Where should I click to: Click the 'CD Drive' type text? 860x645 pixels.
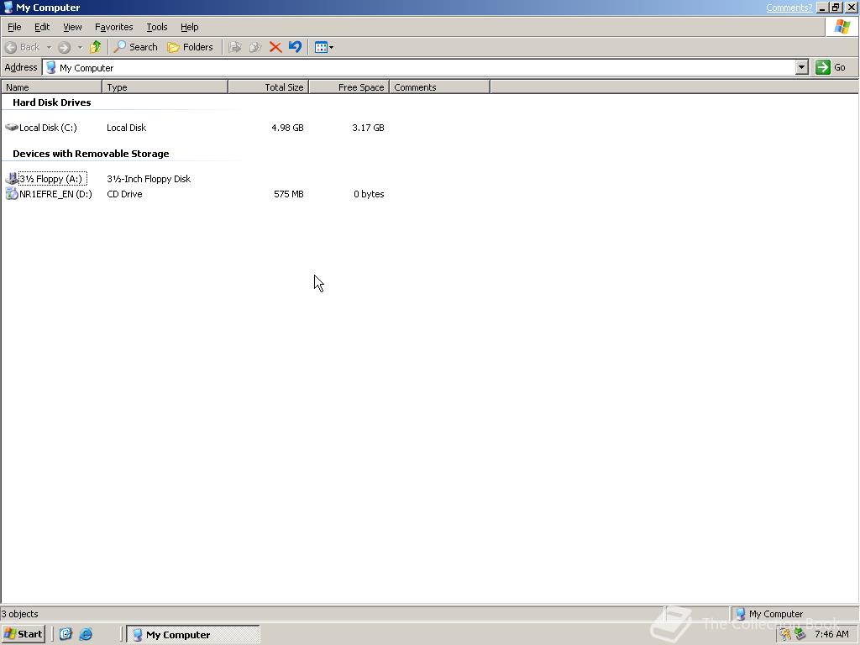click(x=124, y=194)
